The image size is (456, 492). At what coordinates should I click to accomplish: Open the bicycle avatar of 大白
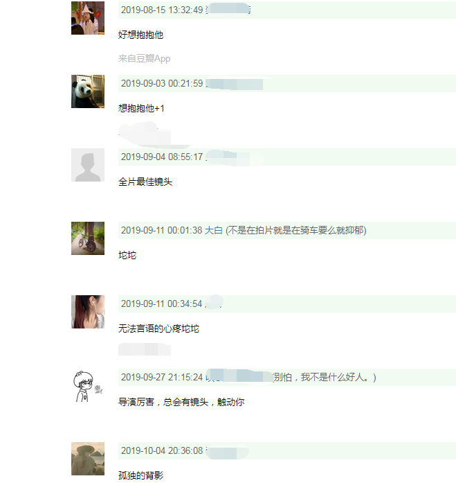(88, 238)
